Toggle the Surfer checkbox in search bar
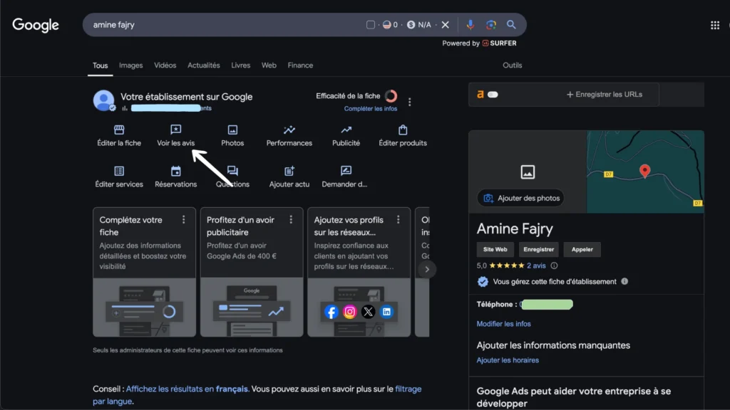730x410 pixels. 371,25
